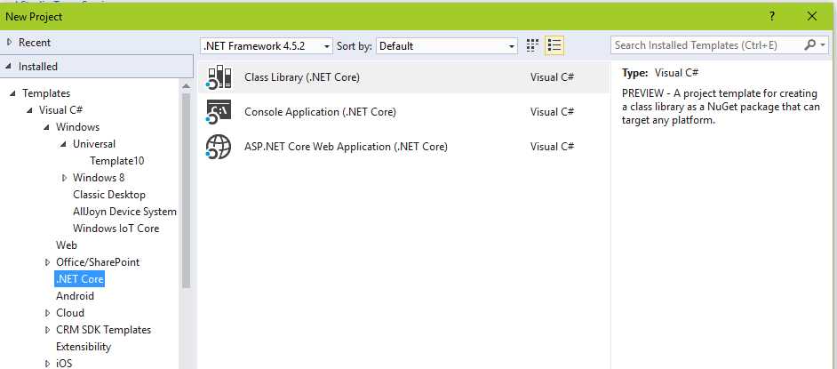Select the Office/SharePoint label
The height and width of the screenshot is (369, 837).
click(98, 262)
